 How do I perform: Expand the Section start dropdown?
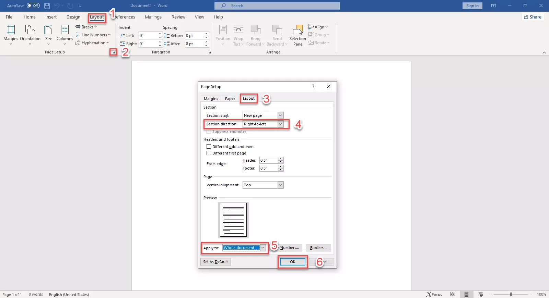(280, 115)
